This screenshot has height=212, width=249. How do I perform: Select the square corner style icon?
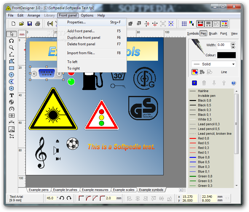pos(81,198)
